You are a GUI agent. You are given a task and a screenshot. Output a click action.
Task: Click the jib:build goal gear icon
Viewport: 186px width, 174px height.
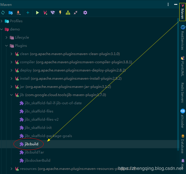click(22, 144)
